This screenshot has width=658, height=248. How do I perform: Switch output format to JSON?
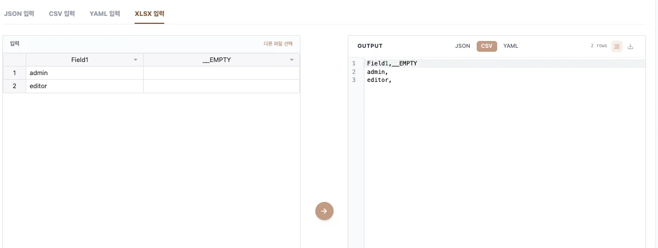(462, 46)
